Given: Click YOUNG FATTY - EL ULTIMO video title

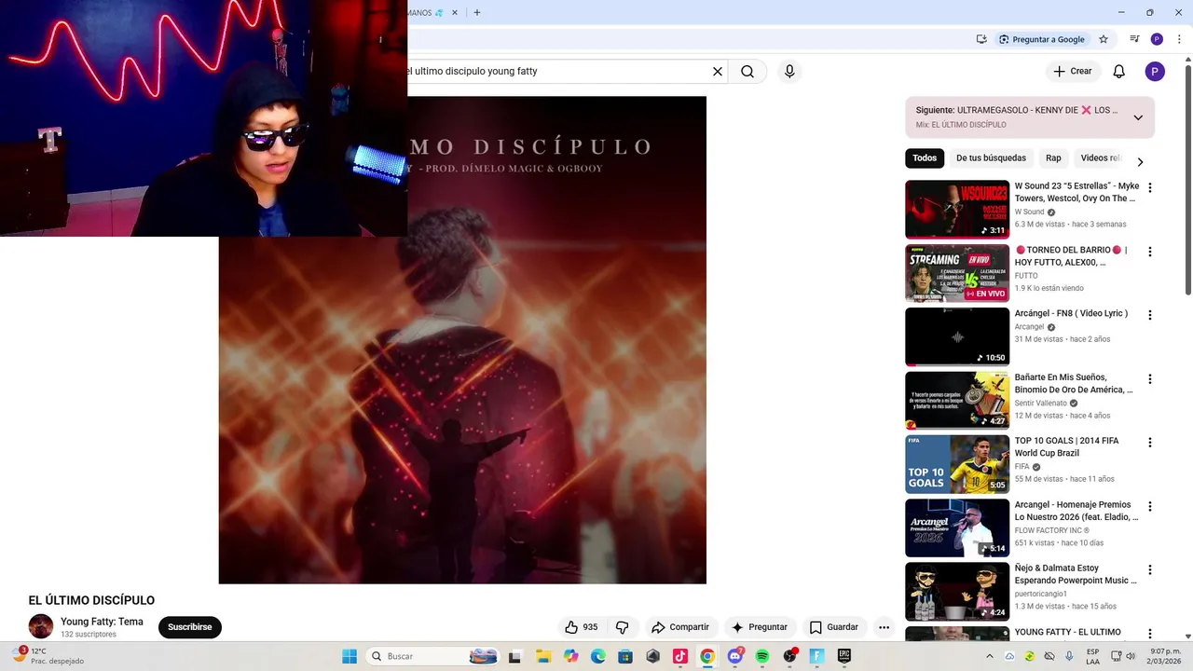Looking at the screenshot, I should click(x=1068, y=632).
